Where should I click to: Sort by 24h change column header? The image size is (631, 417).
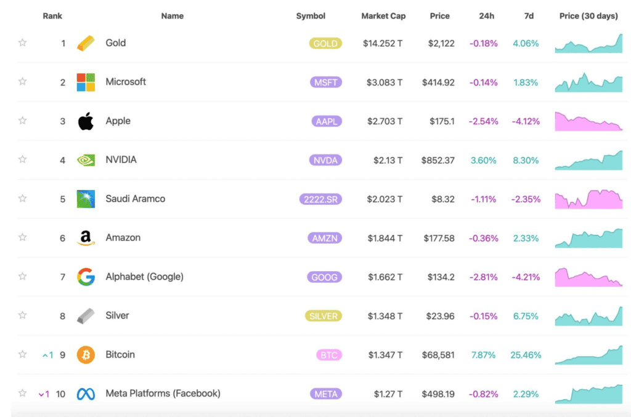[487, 16]
